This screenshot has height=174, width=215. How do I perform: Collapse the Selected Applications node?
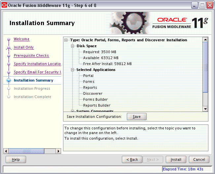click(x=73, y=70)
